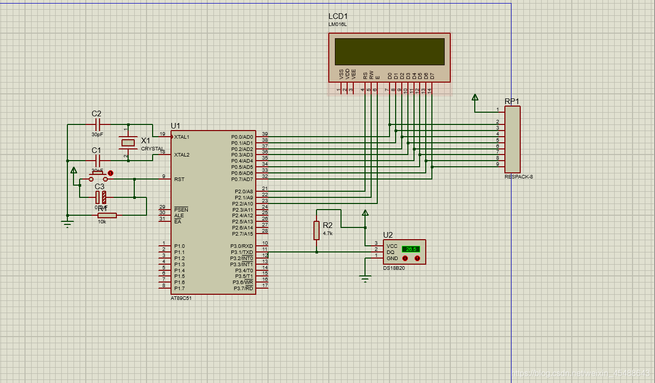Select the AT89C51 microcontroller body

tap(213, 212)
